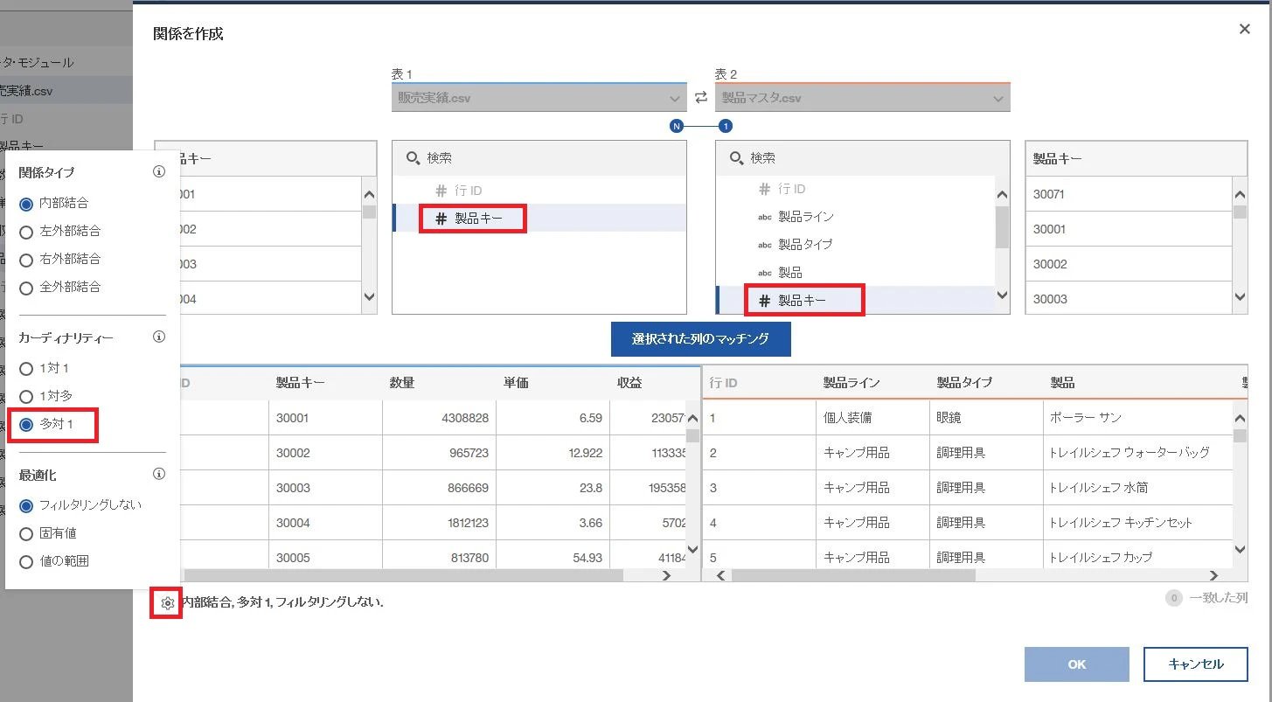Click search field above table 1 columns

[x=539, y=158]
